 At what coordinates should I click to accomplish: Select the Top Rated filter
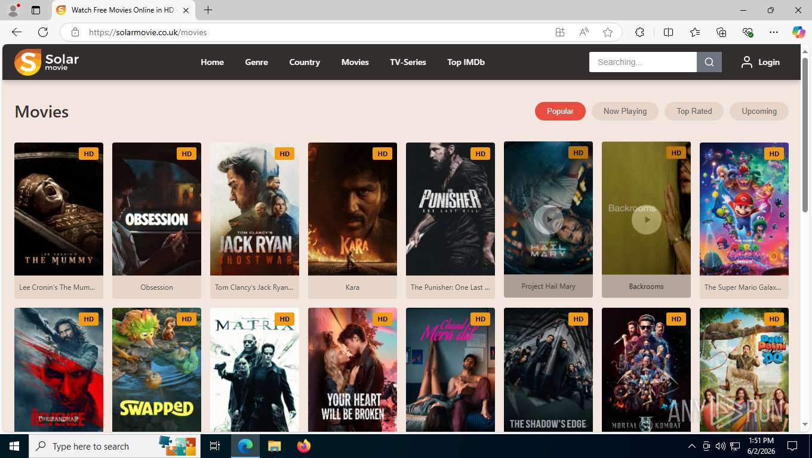pyautogui.click(x=694, y=111)
